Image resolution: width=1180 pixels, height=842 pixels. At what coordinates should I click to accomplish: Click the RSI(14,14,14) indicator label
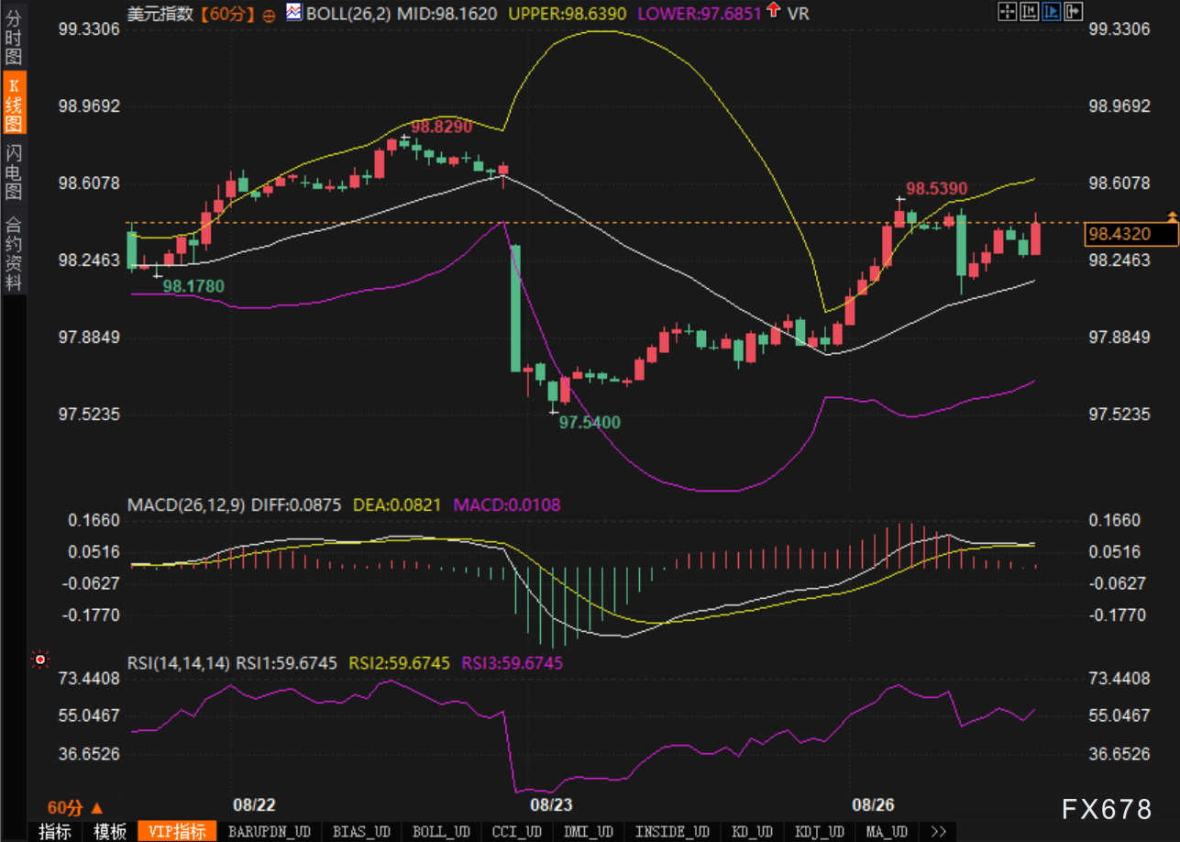180,662
